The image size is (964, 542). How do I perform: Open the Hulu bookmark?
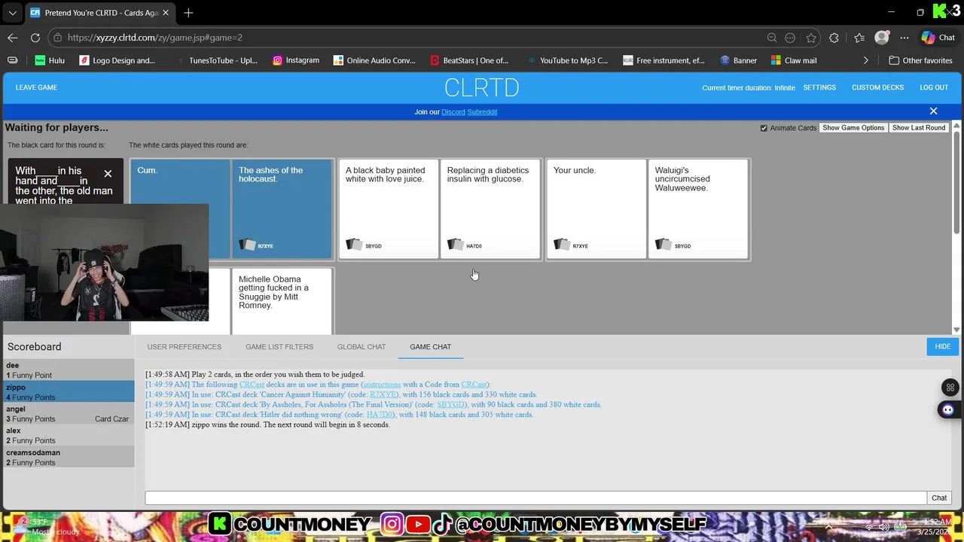click(x=50, y=60)
